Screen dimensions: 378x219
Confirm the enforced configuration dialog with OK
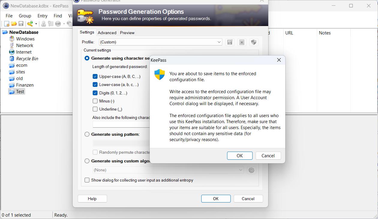[x=239, y=155]
